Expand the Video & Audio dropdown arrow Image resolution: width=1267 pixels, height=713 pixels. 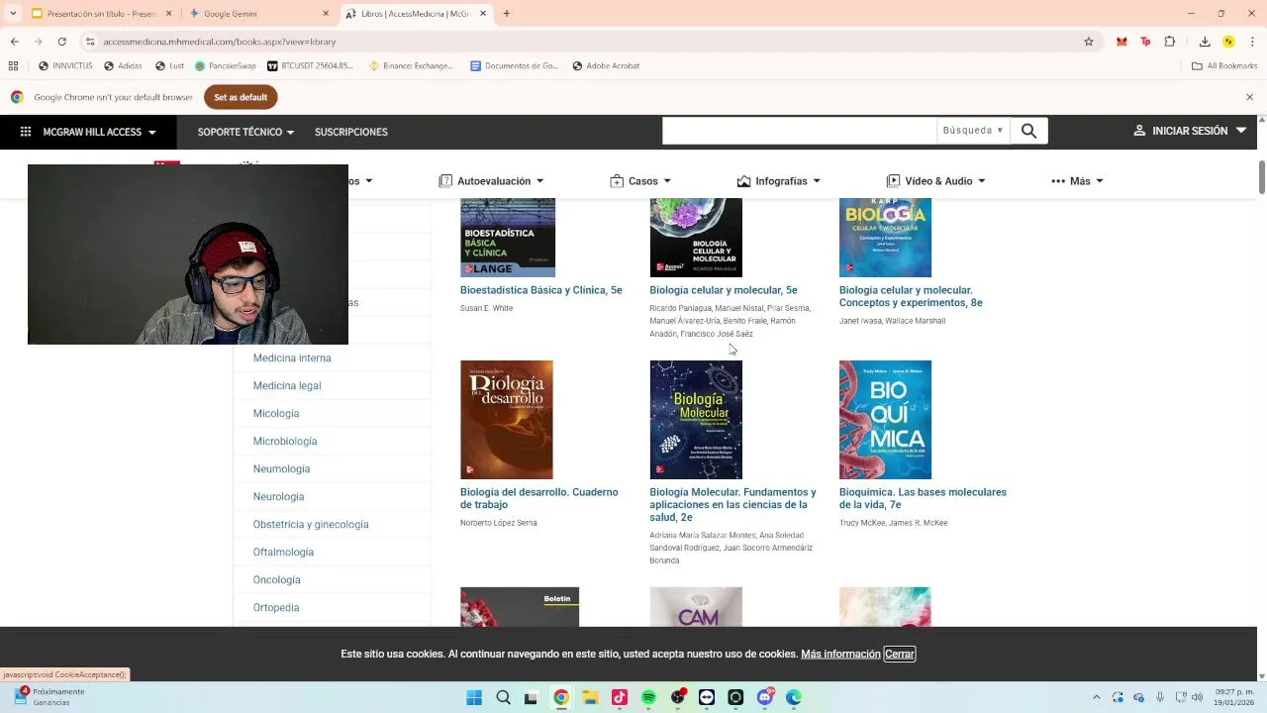coord(982,181)
